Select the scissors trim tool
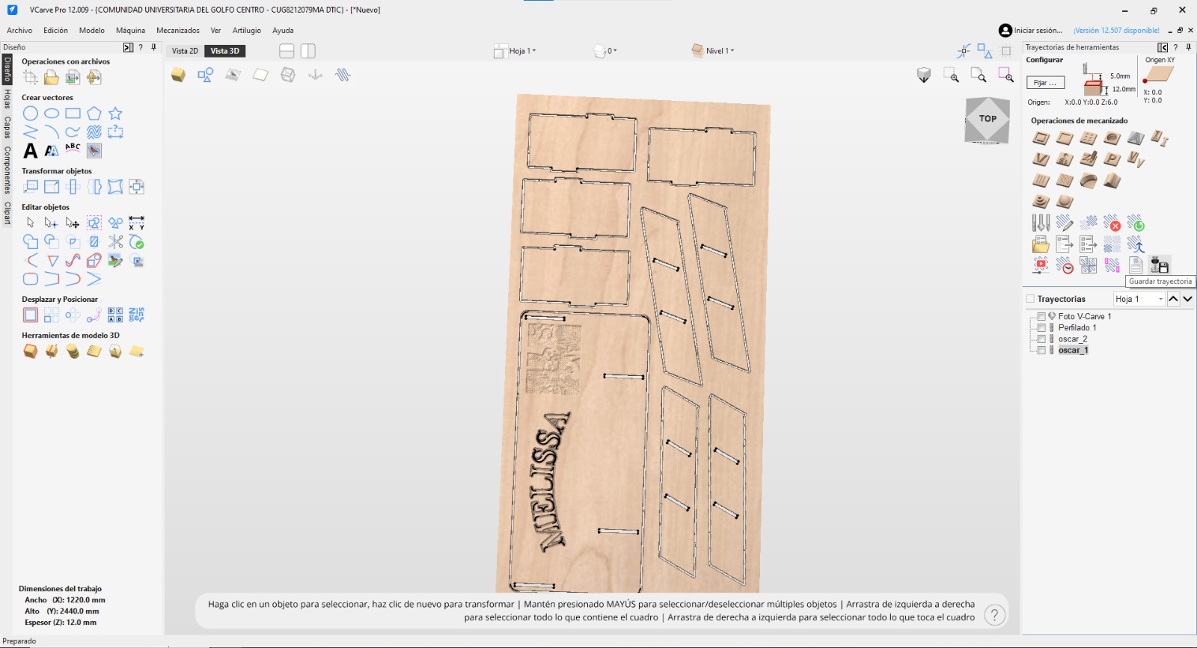Screen dimensions: 1197x648 (115, 241)
